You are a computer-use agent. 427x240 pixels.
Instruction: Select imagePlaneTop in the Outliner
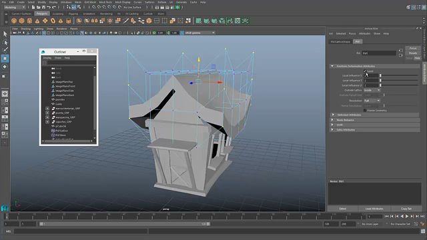pos(64,81)
